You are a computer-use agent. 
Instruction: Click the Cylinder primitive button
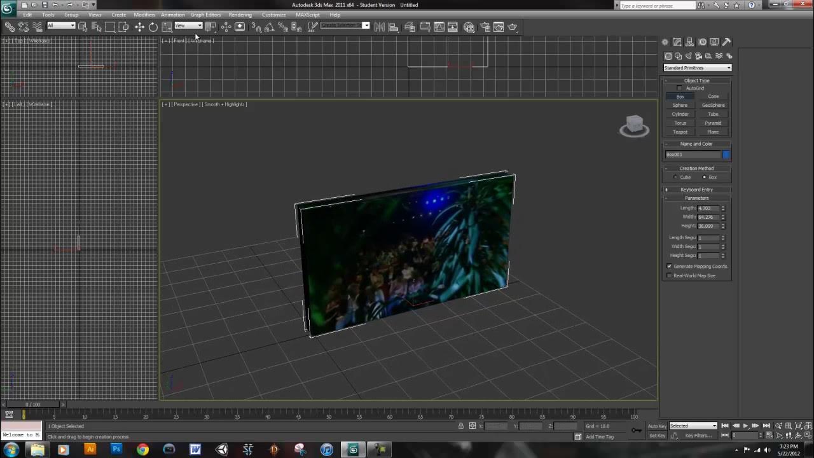point(680,114)
